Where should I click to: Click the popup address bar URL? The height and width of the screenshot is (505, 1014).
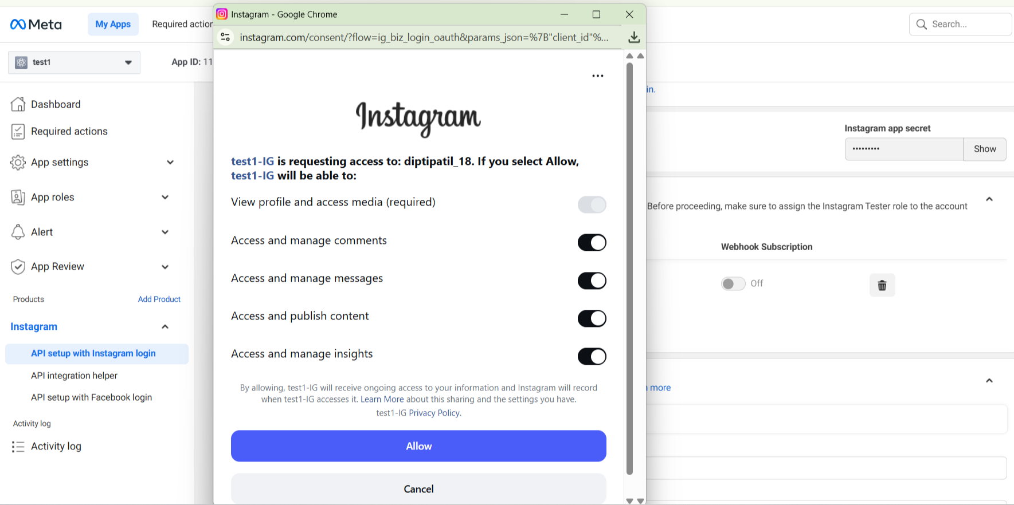(x=424, y=37)
